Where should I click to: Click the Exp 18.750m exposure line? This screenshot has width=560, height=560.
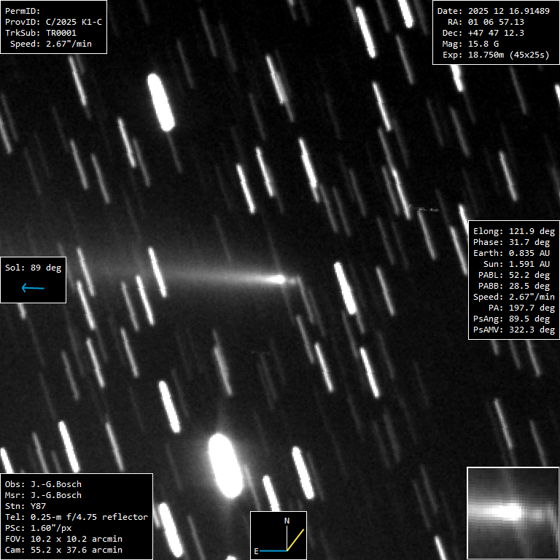(494, 55)
